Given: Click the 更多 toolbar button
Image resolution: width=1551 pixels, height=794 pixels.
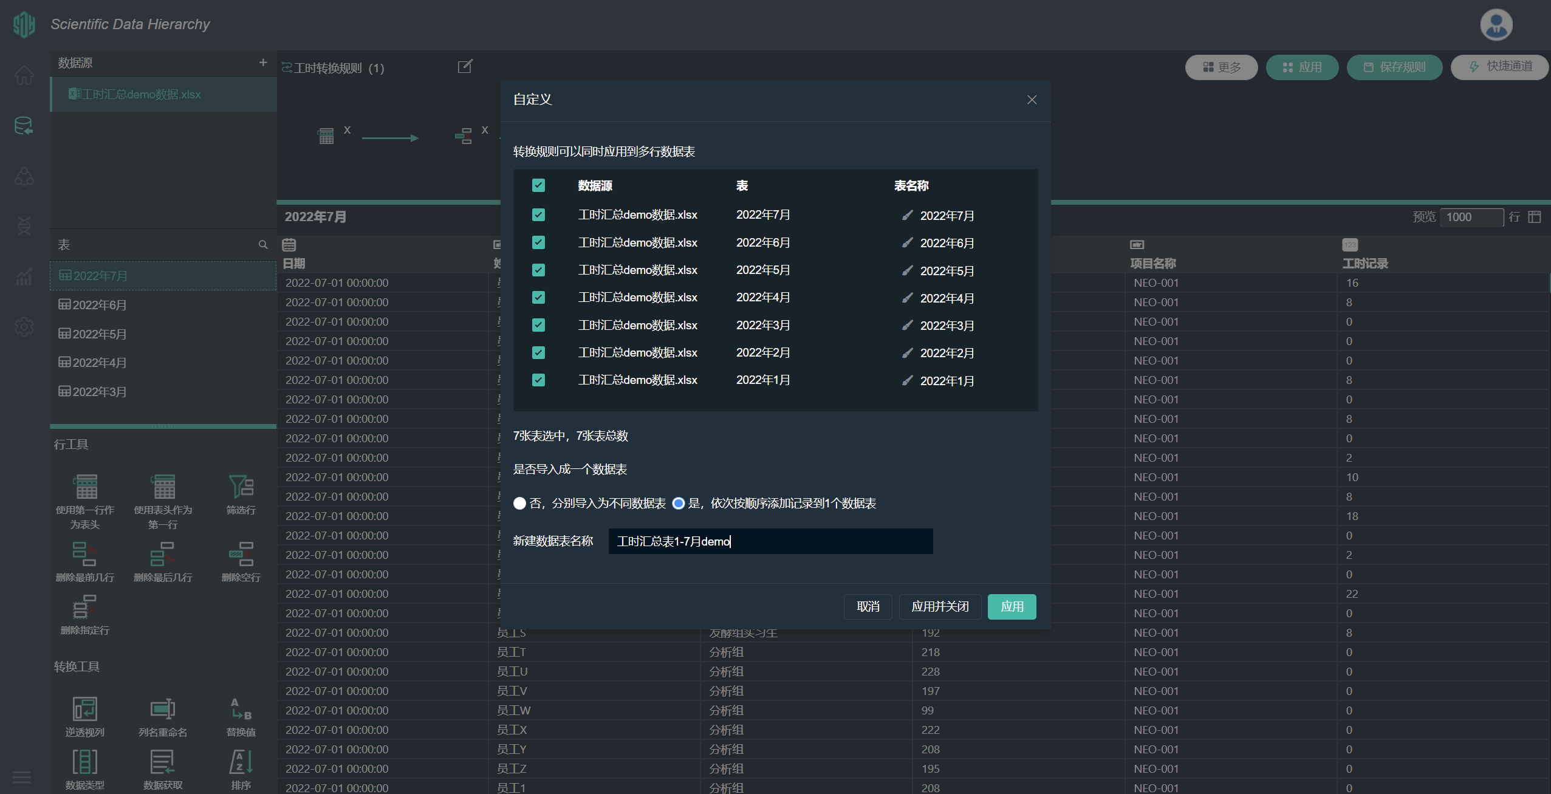Looking at the screenshot, I should (1221, 67).
